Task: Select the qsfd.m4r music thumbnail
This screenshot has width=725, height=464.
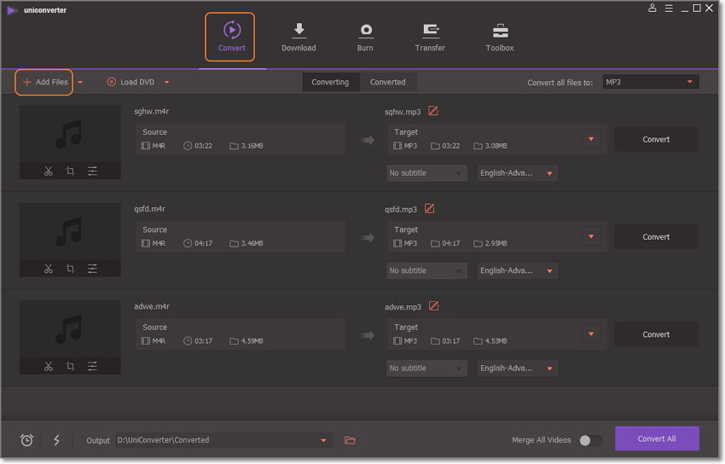Action: [69, 232]
